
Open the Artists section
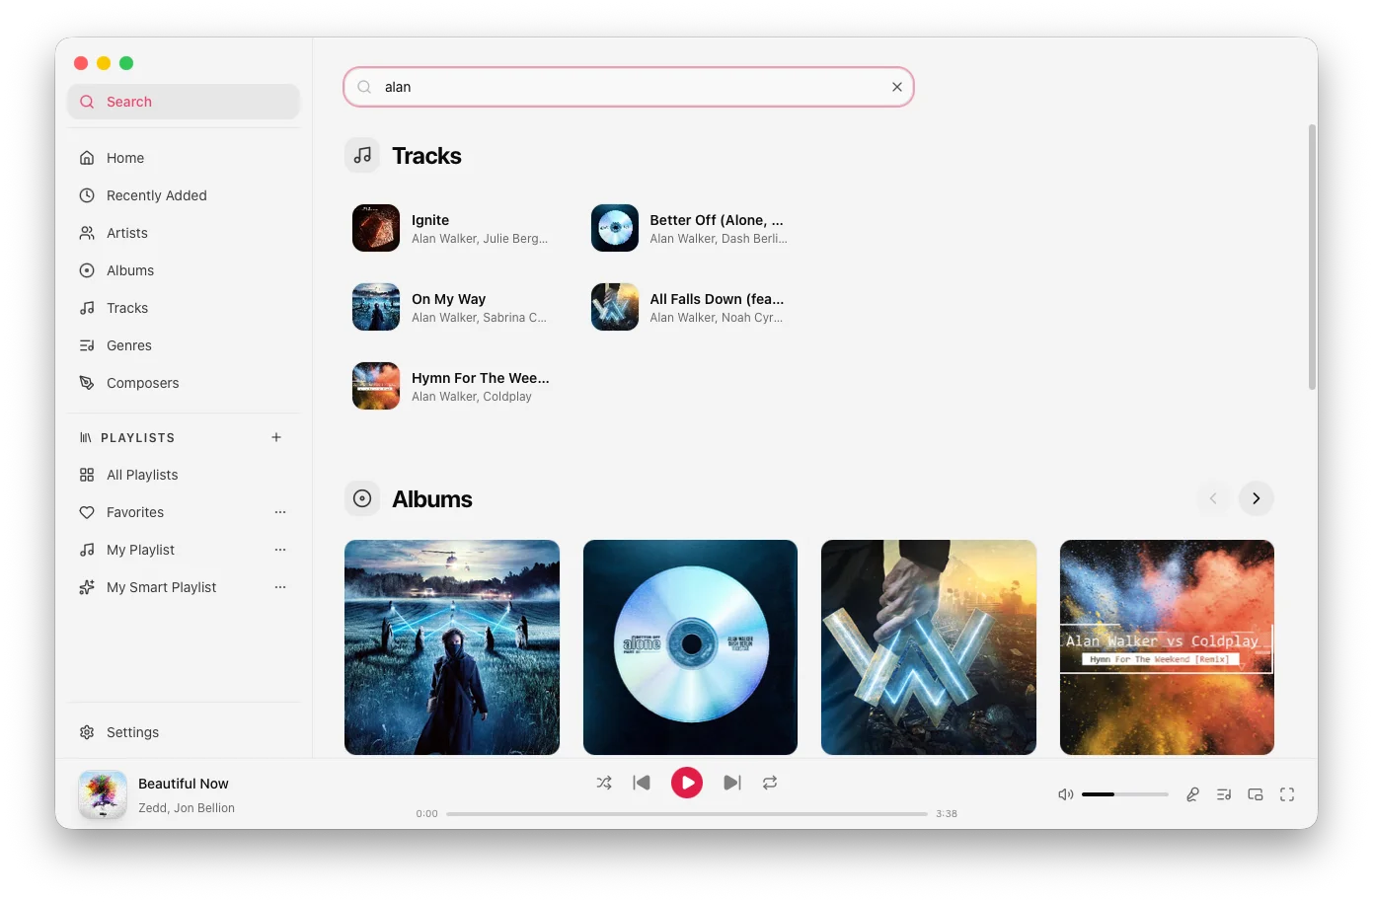184,233
